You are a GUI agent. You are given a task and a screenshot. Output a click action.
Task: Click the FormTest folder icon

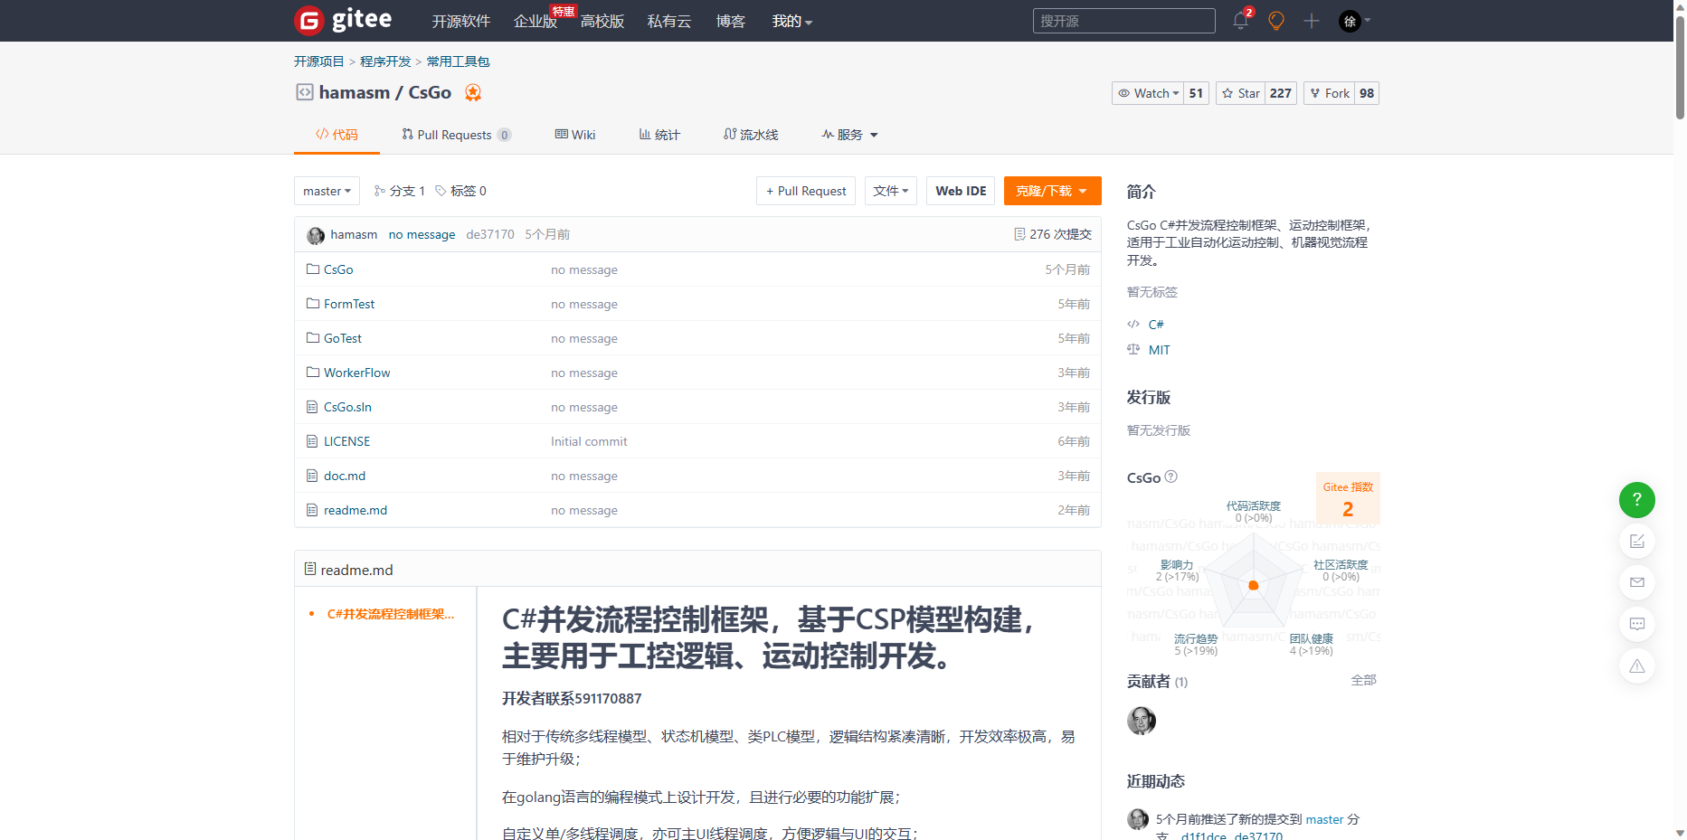point(313,304)
